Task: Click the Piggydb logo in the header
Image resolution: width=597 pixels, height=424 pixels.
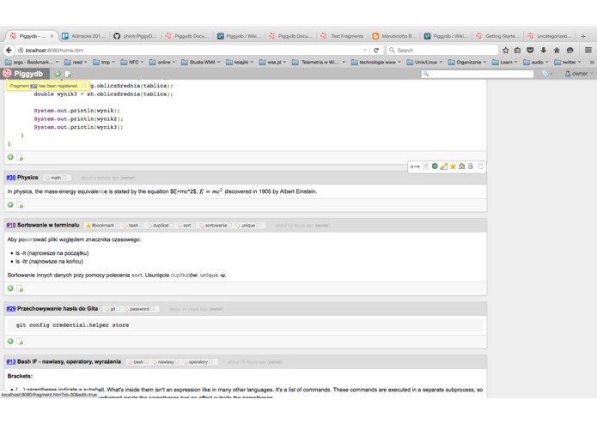Action: 23,74
